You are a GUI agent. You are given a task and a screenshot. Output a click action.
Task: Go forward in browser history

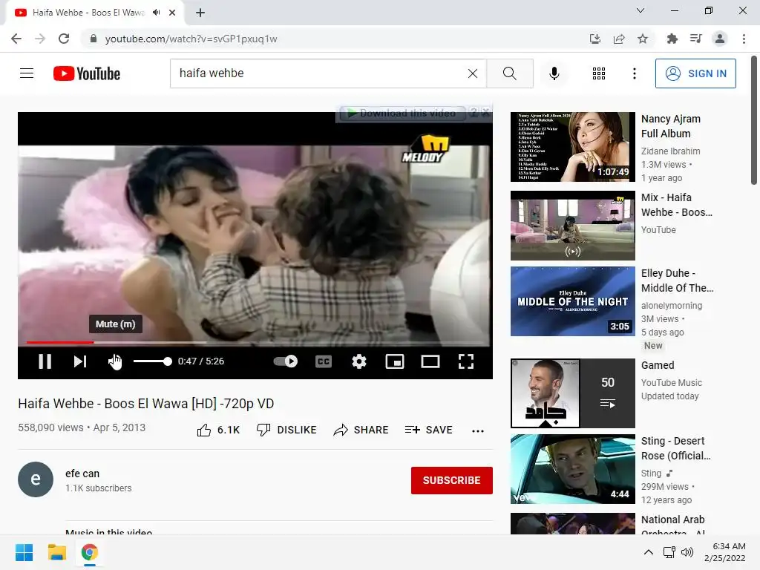pyautogui.click(x=40, y=39)
